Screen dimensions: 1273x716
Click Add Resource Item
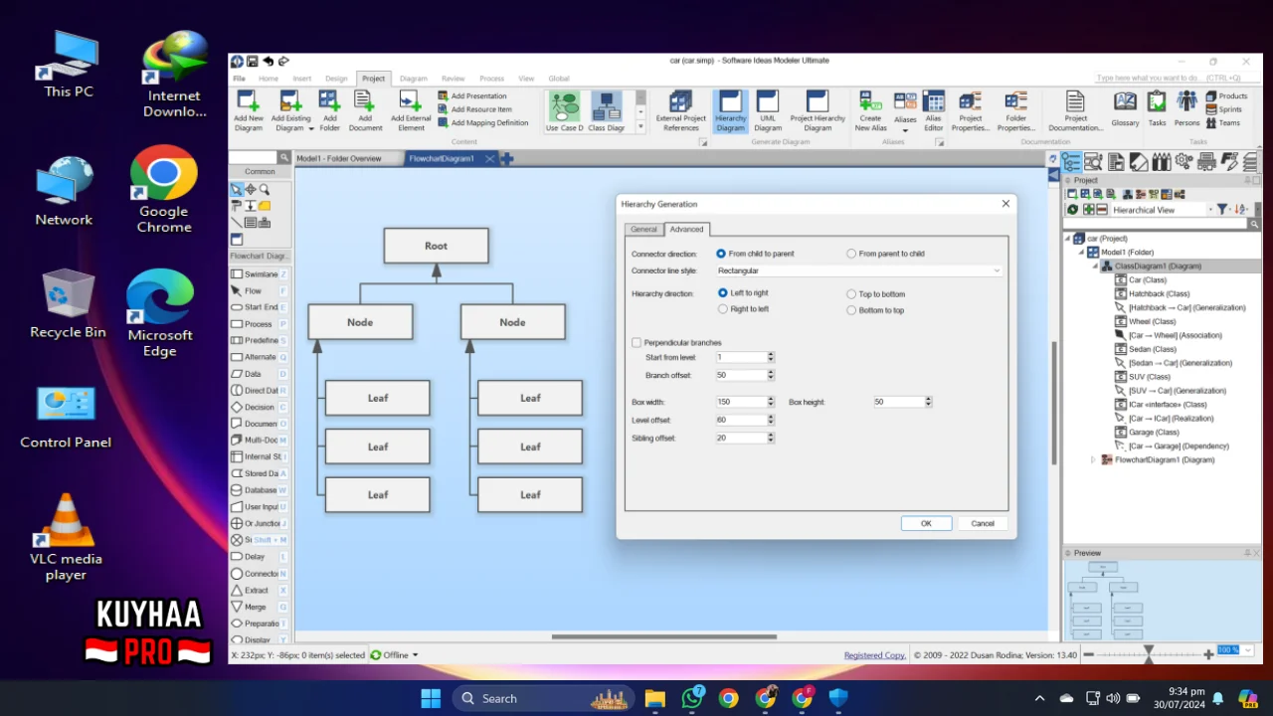click(474, 109)
